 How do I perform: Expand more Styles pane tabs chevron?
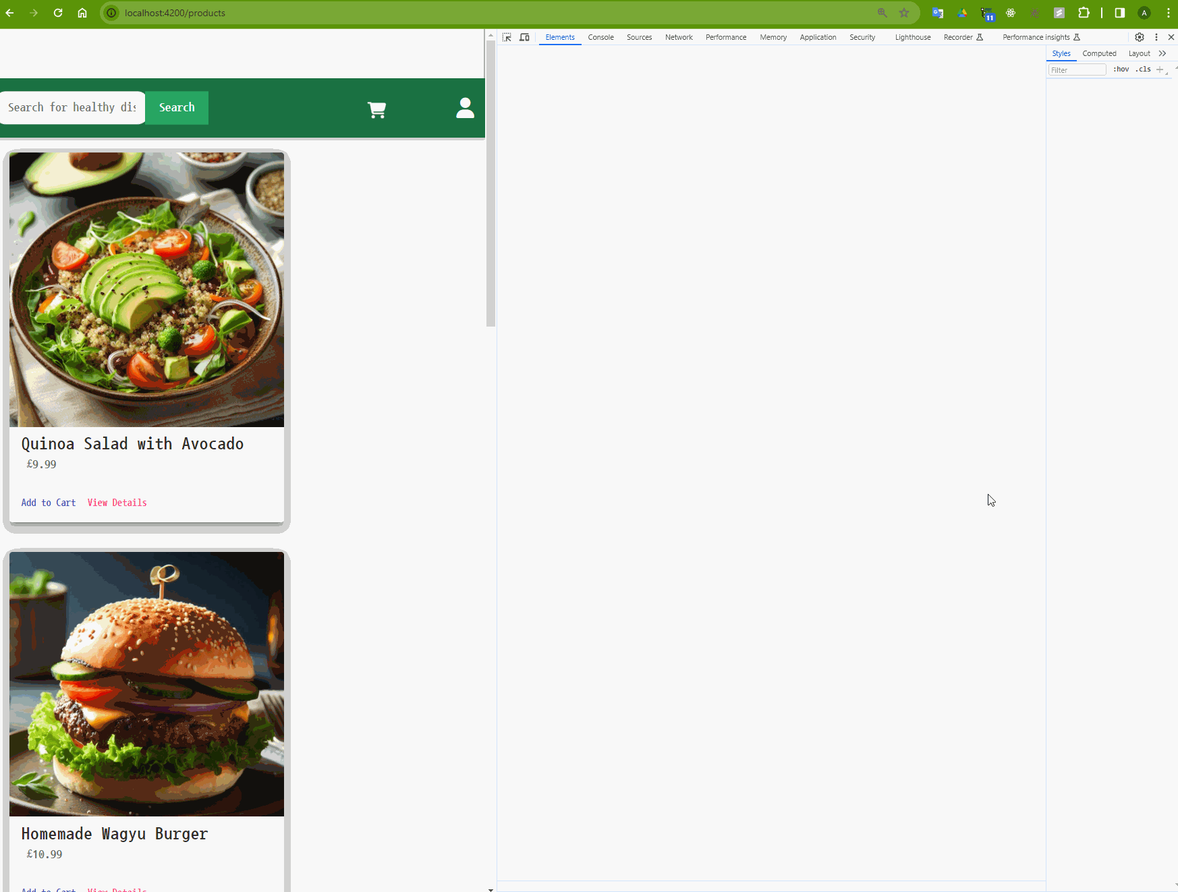[x=1162, y=53]
